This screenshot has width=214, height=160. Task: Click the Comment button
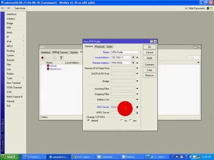[149, 64]
